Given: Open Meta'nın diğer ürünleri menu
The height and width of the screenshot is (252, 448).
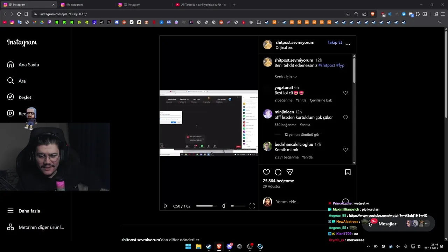Looking at the screenshot, I should [x=35, y=227].
